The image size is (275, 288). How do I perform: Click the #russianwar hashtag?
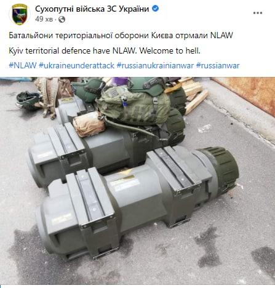pyautogui.click(x=218, y=66)
